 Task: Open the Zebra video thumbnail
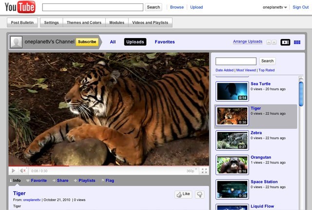point(232,141)
